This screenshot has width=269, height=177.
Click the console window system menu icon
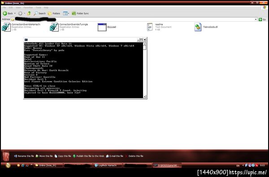click(x=26, y=40)
